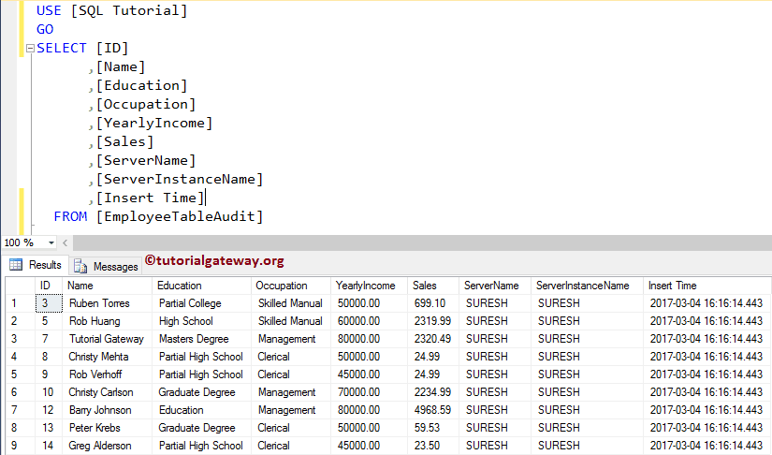Open the 100 % zoom dropdown
This screenshot has height=455, width=772.
[x=51, y=242]
